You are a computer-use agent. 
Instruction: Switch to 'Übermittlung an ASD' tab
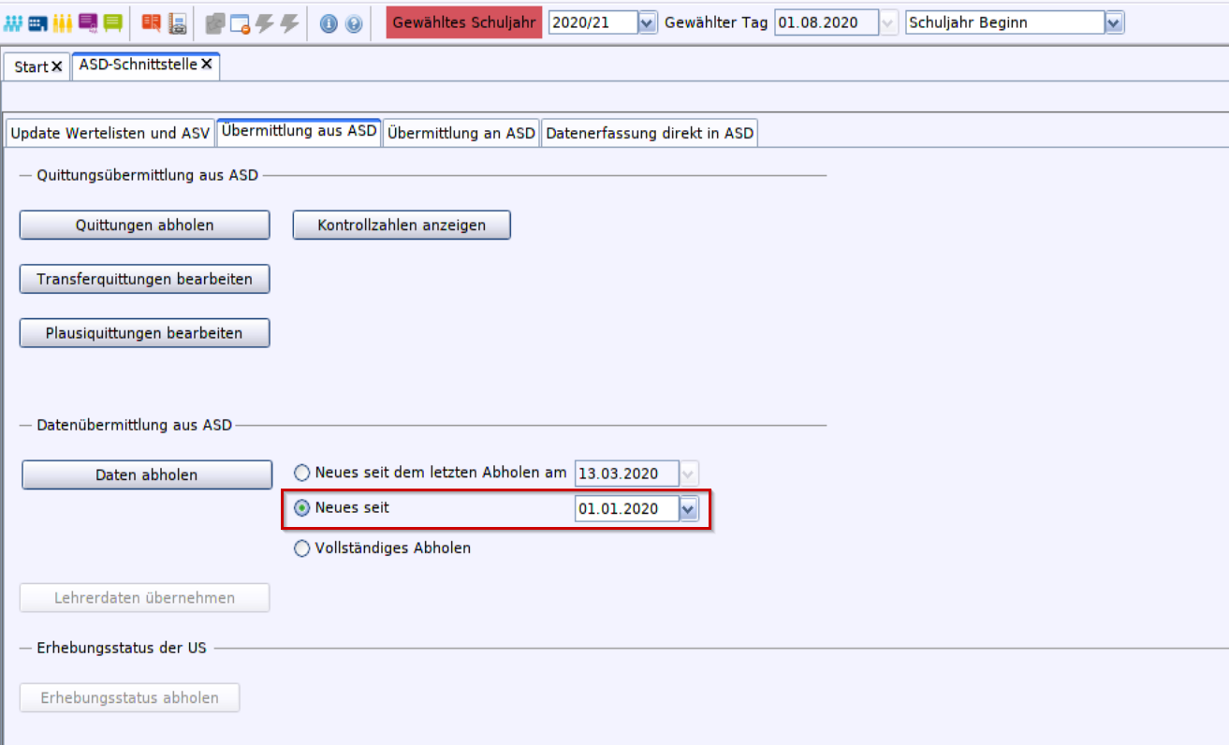click(461, 133)
